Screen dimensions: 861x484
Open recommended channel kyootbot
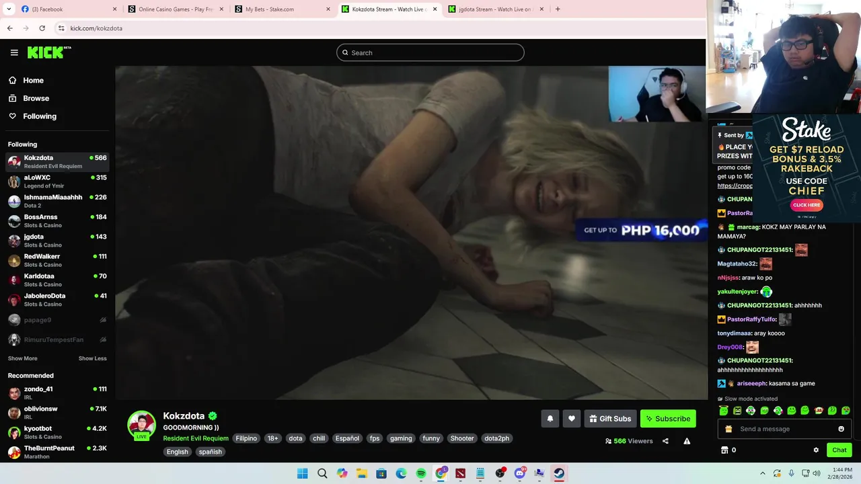[57, 432]
